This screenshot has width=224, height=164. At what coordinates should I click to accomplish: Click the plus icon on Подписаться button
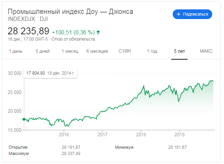coord(179,14)
